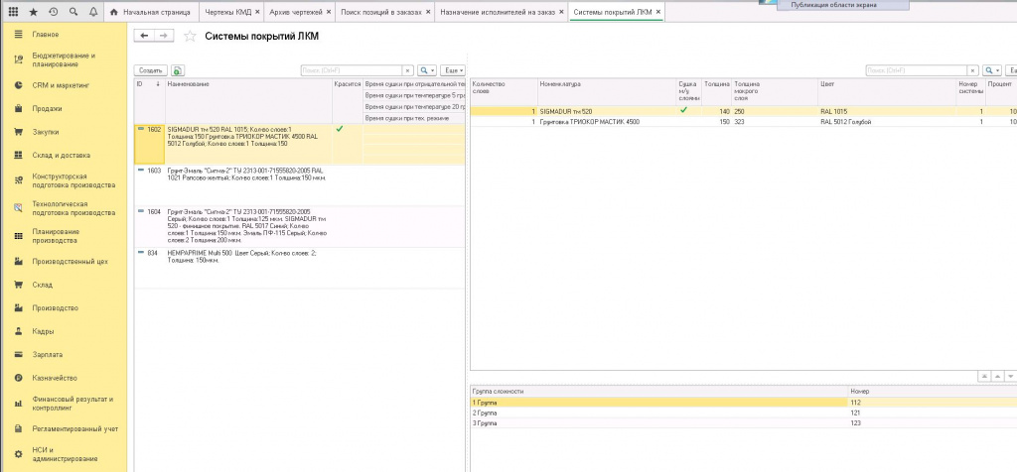Click into left list search field
Image resolution: width=1017 pixels, height=472 pixels.
coord(352,70)
